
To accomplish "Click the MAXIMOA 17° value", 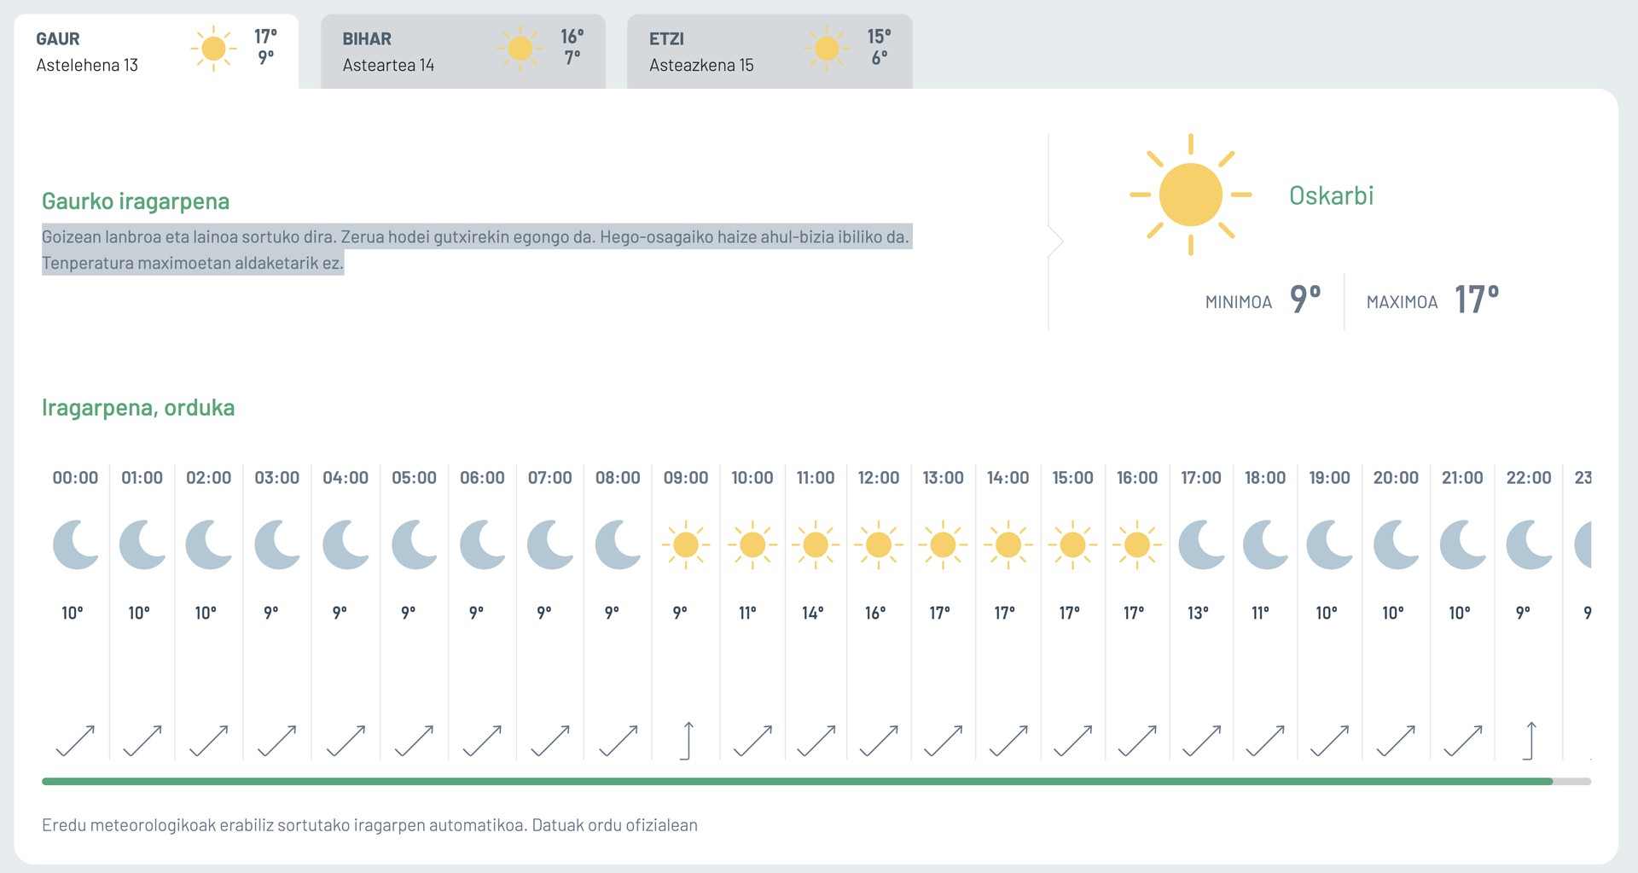I will (1477, 300).
